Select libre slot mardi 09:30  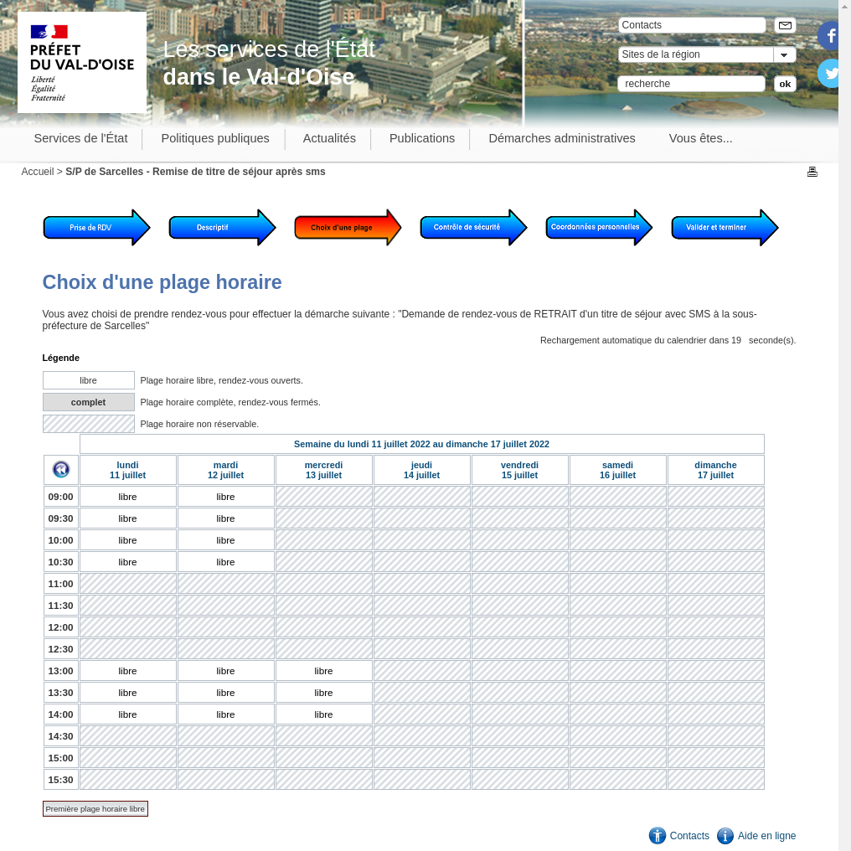point(226,518)
